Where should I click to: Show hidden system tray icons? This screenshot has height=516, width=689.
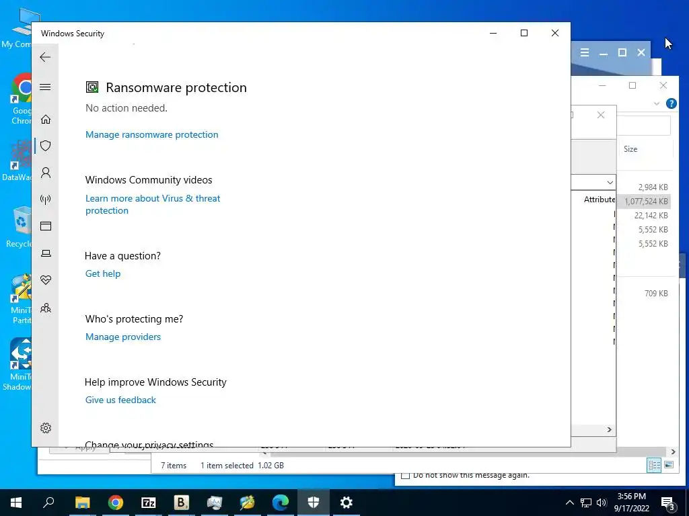(569, 503)
